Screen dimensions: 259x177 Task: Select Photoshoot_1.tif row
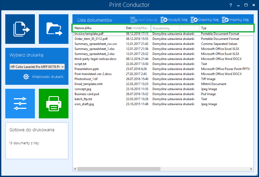pos(163,79)
